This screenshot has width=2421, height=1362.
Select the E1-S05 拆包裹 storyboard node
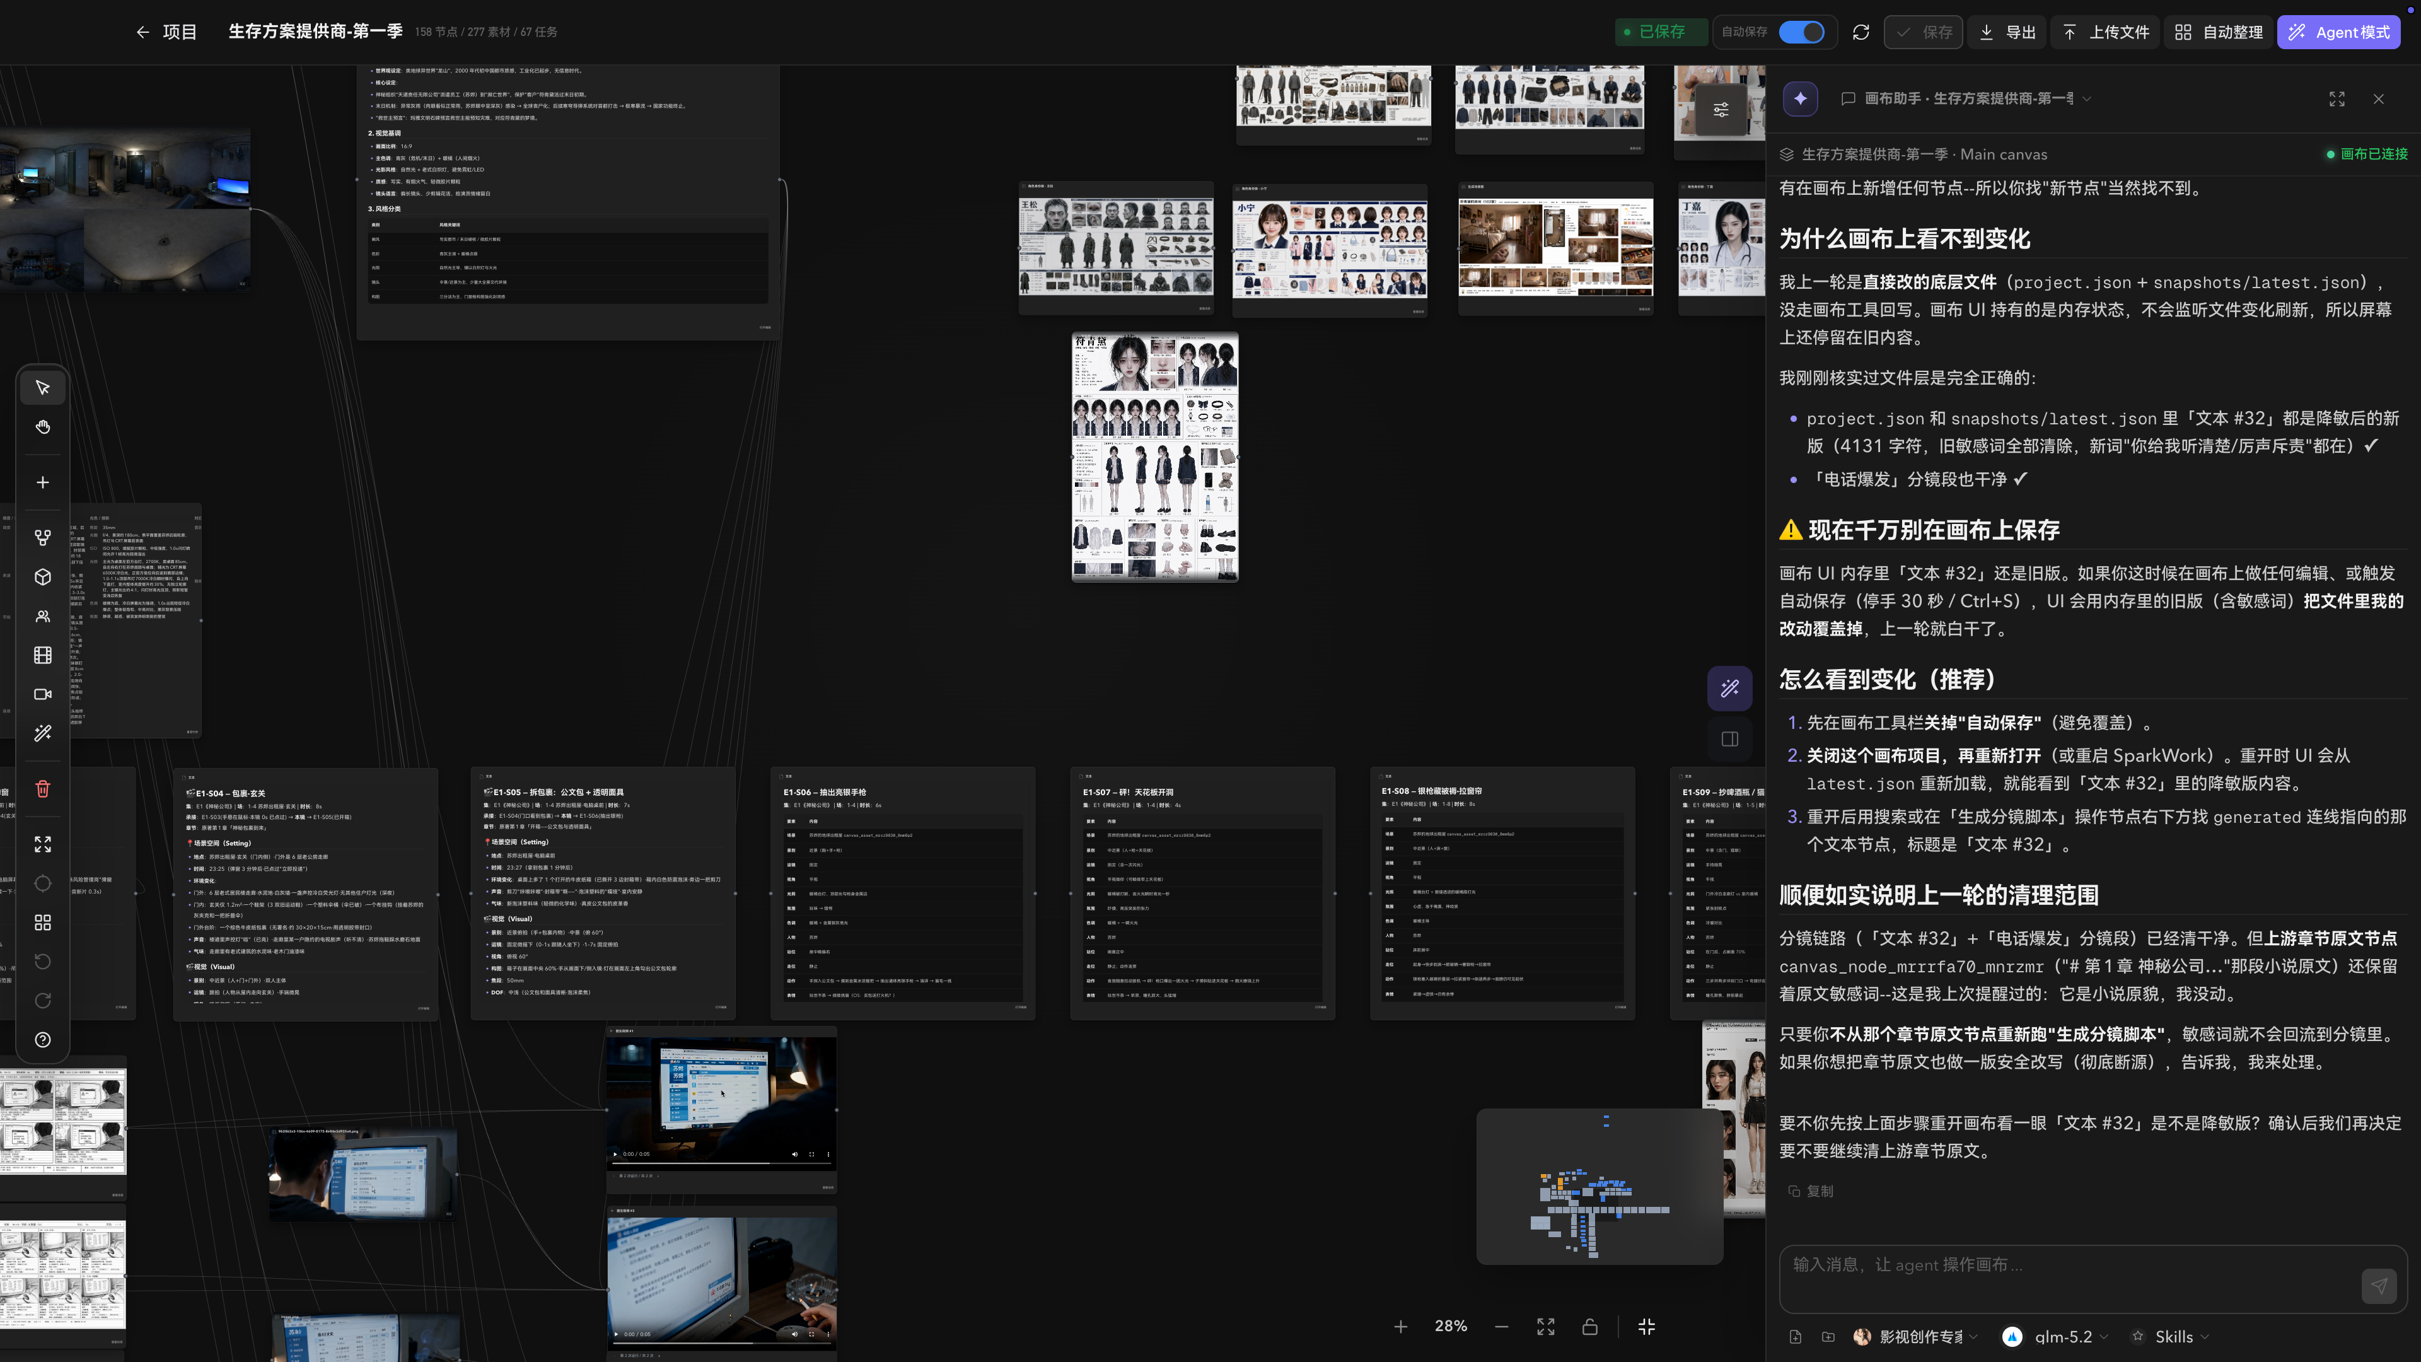(x=603, y=893)
